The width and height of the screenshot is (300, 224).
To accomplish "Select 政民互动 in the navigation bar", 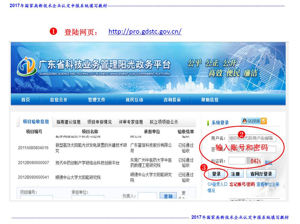I will point(134,100).
